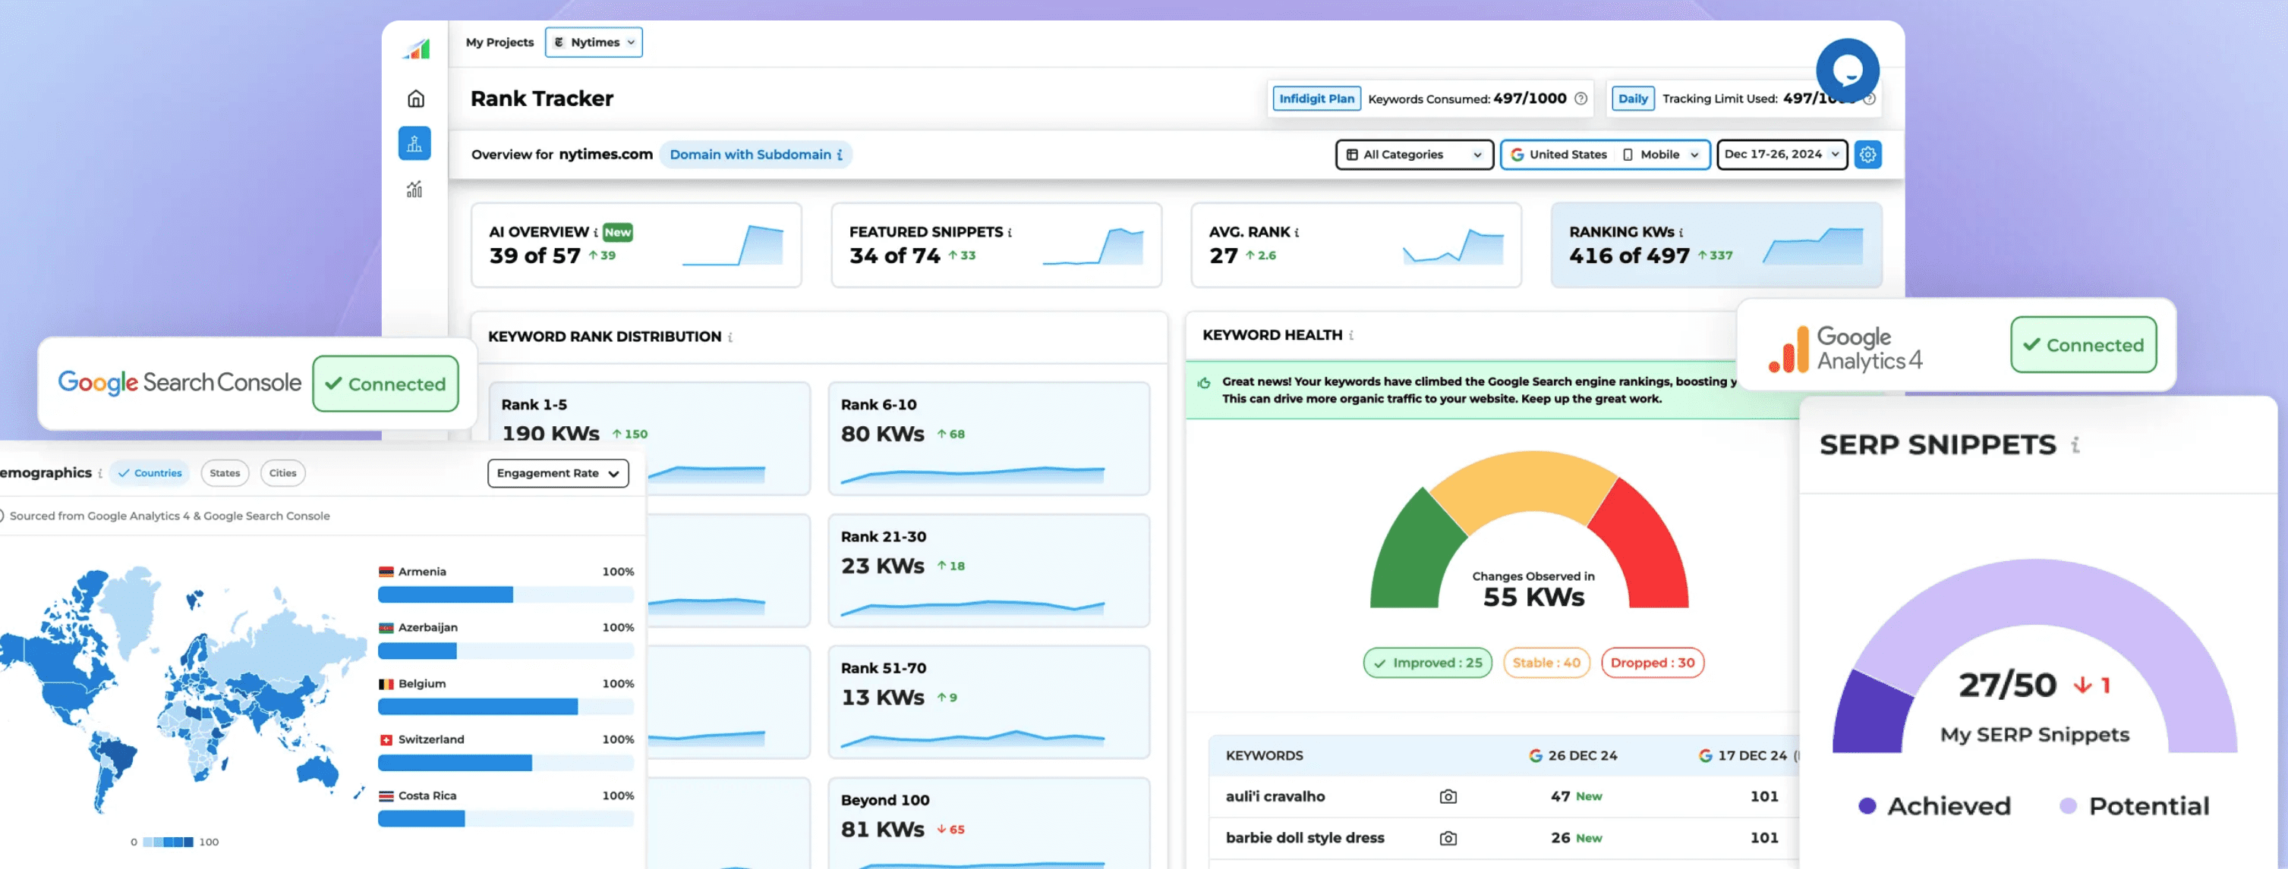
Task: Open the Avg. Rank card
Action: 1355,245
